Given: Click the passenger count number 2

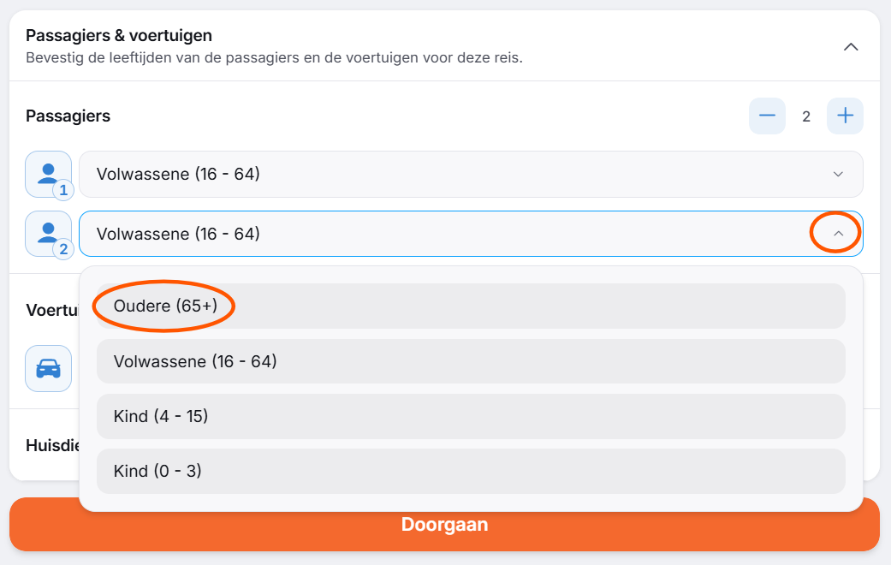Looking at the screenshot, I should tap(805, 116).
